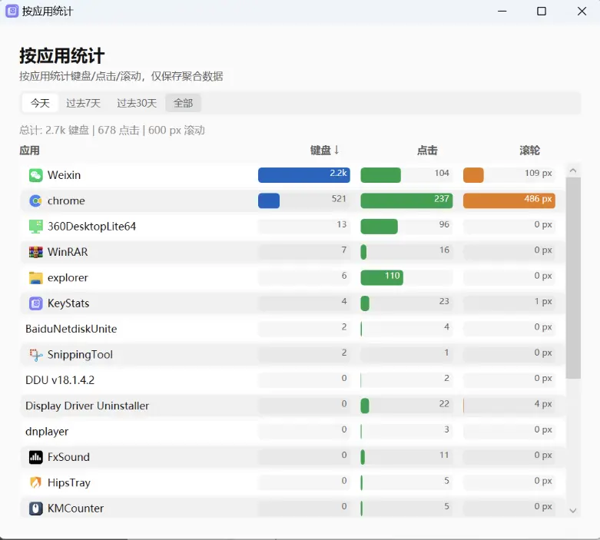Sort by the 点击 column header
Viewport: 600px width, 540px height.
tap(427, 151)
